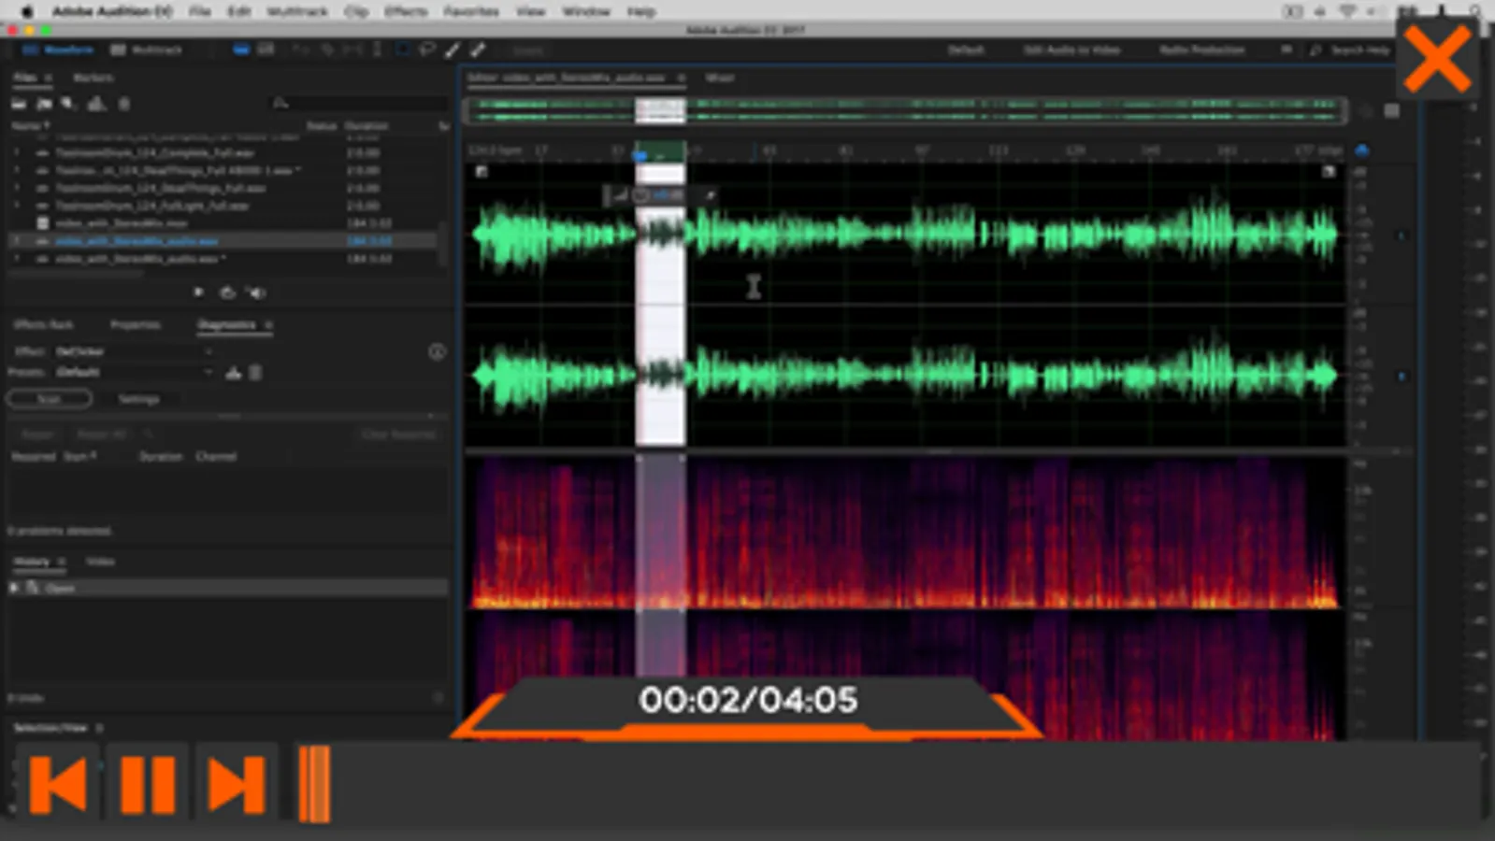Switch to the Markers panel tab
Viewport: 1495px width, 841px height.
93,78
